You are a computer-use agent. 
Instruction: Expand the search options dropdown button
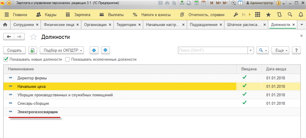click(263, 50)
